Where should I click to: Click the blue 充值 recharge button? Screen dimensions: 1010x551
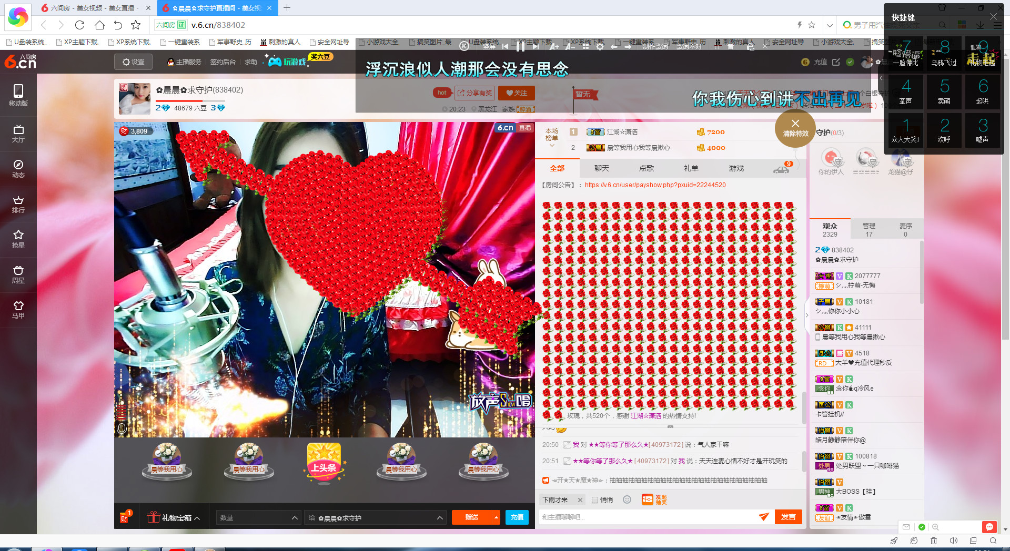[x=517, y=517]
